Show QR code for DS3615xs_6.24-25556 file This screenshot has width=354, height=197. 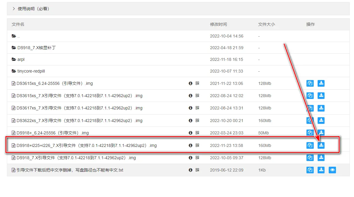[x=197, y=83]
